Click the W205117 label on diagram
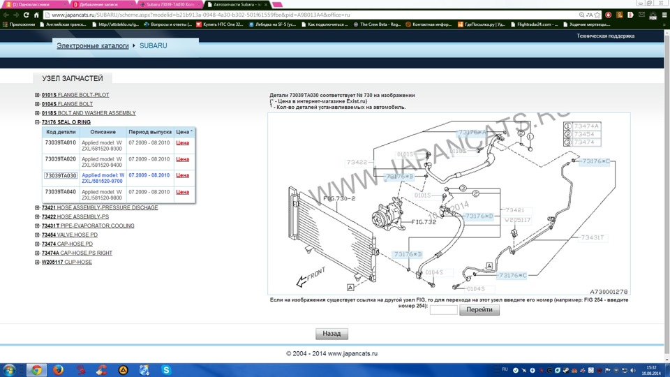Screen dimensions: 670x377 click(x=517, y=220)
